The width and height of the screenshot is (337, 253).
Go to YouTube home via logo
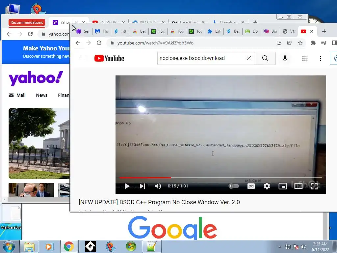pos(109,58)
